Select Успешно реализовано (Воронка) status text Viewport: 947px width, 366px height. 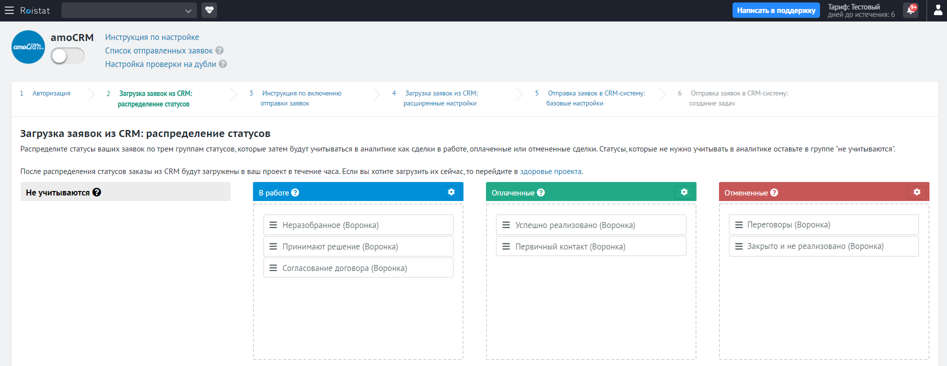575,225
